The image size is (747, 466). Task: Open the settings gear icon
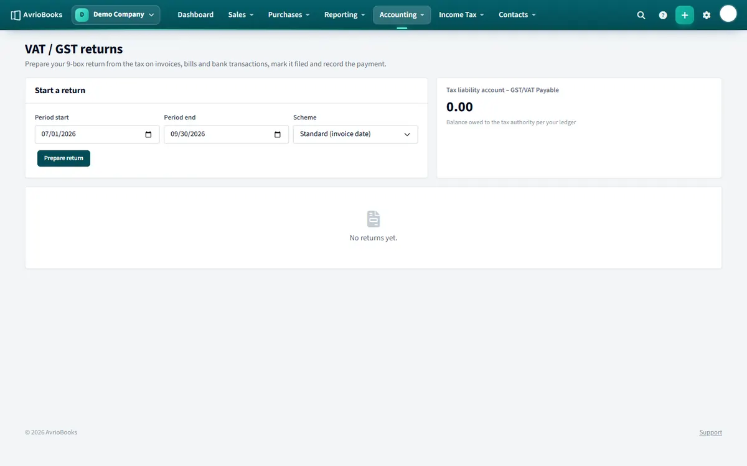pyautogui.click(x=707, y=15)
